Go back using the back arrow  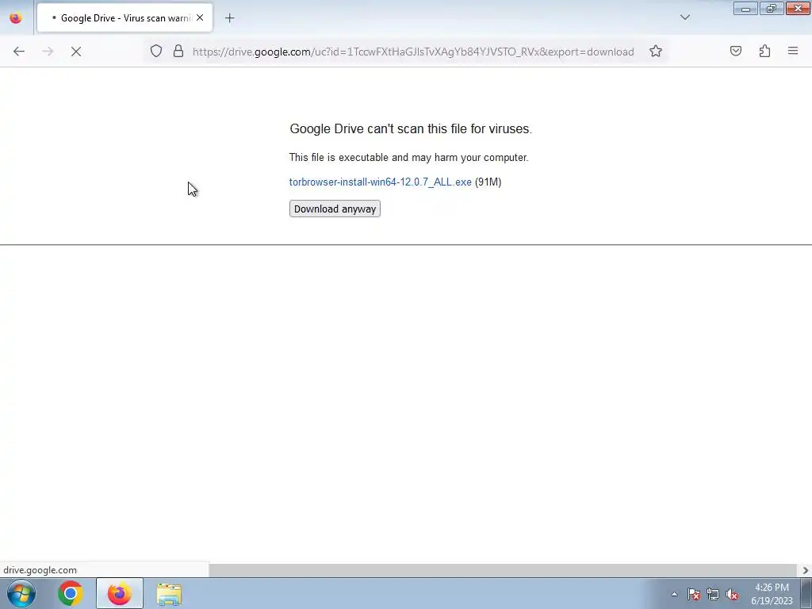coord(19,52)
